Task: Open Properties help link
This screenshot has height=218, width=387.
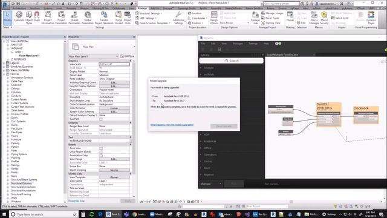Action: [76, 201]
